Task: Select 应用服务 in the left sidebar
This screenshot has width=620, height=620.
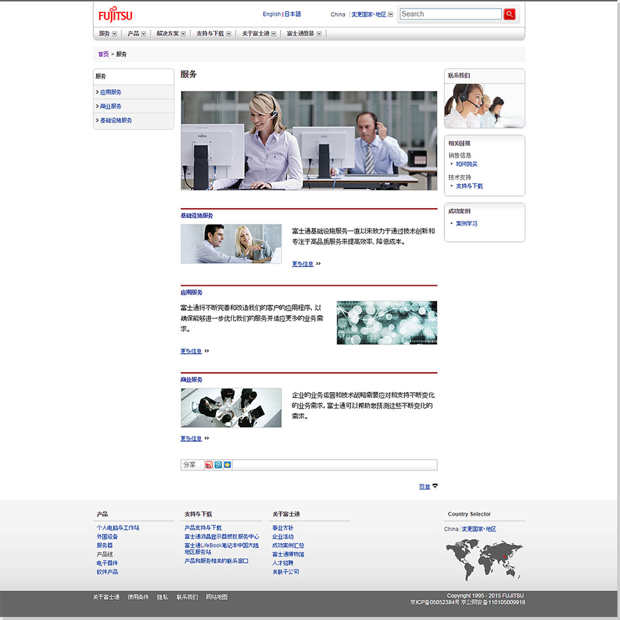Action: 110,93
